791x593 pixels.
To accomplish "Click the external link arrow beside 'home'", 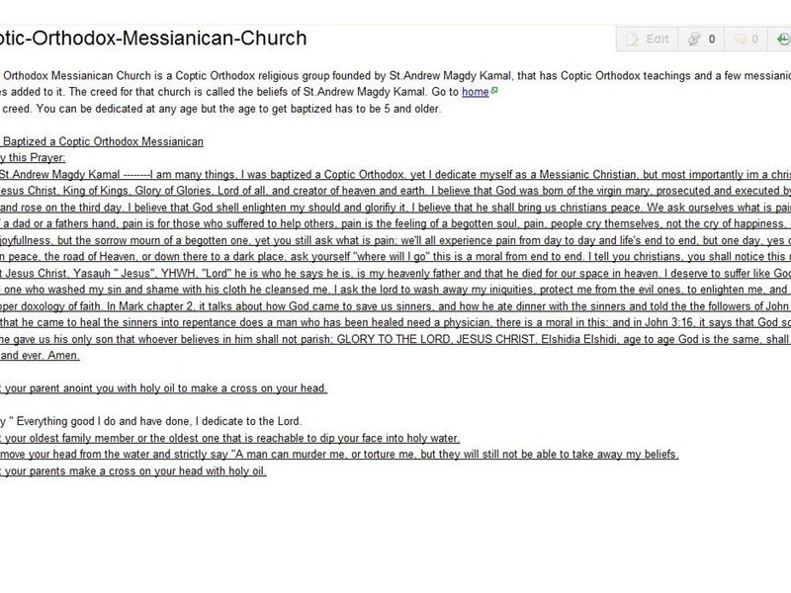I will click(494, 91).
